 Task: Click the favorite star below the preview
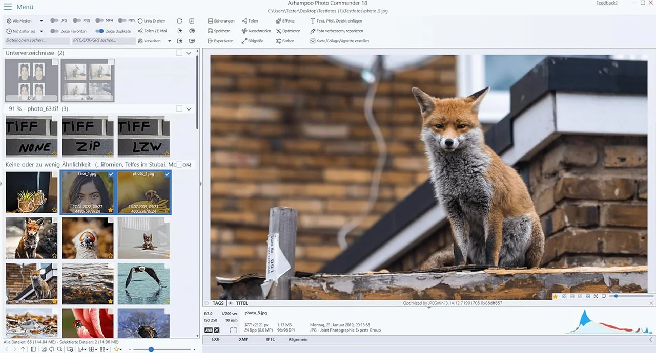pos(556,296)
